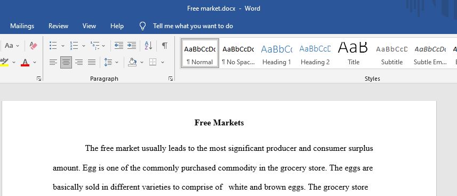Click the Numbering list icon
The height and width of the screenshot is (196, 457).
coord(74,46)
